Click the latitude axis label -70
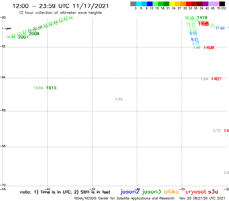 3,185
